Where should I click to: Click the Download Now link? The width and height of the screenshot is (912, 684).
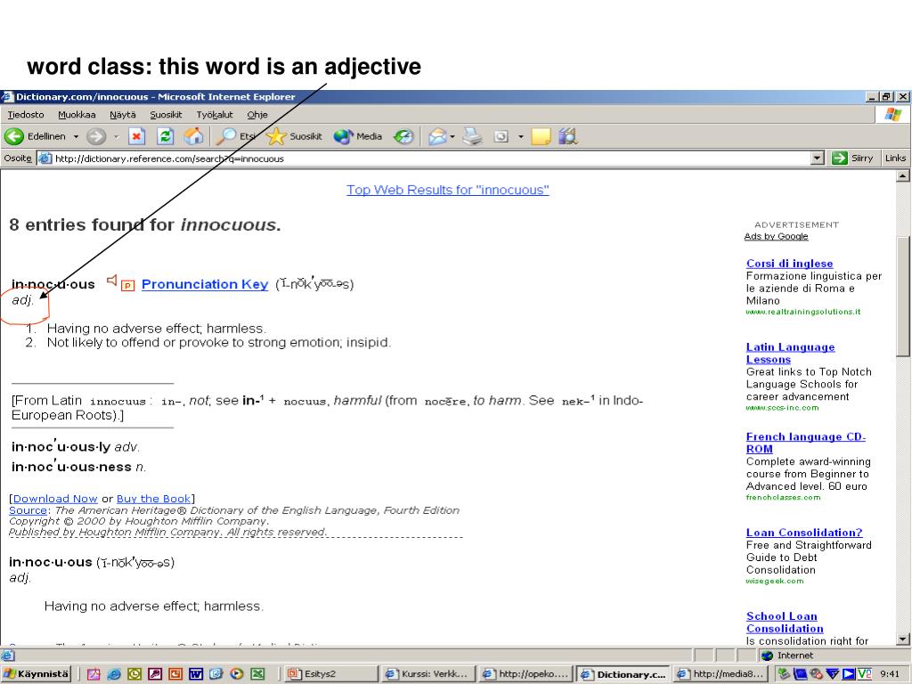click(55, 499)
